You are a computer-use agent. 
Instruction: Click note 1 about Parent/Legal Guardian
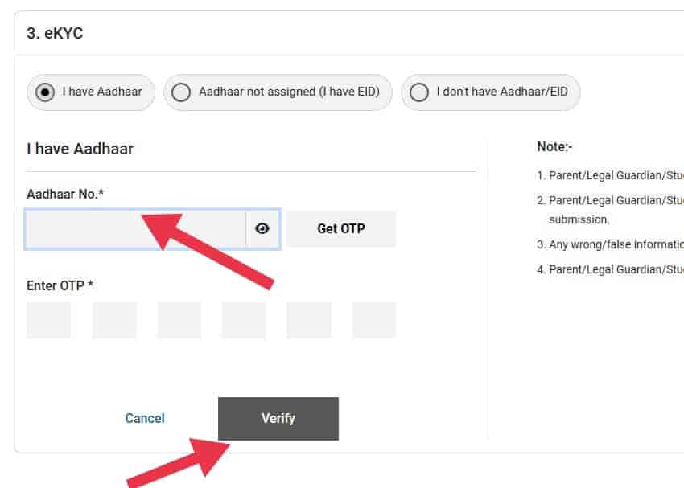(x=610, y=175)
